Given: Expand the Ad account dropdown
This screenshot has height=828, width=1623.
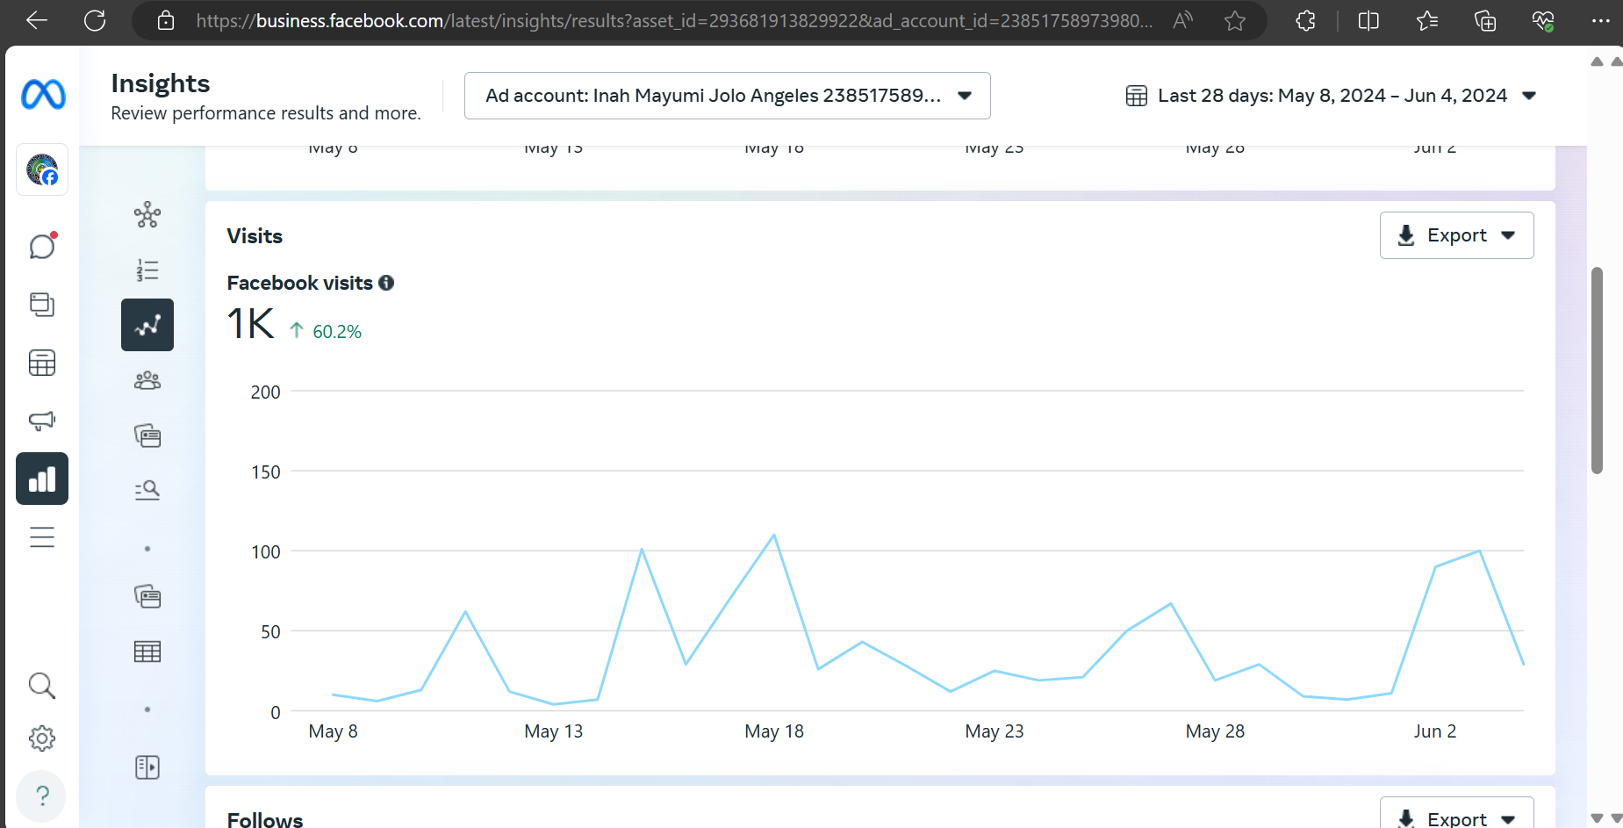Looking at the screenshot, I should [727, 96].
